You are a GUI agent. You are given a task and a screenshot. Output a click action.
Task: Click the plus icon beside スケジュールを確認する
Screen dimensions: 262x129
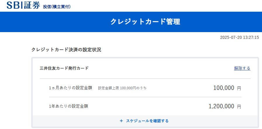121,121
